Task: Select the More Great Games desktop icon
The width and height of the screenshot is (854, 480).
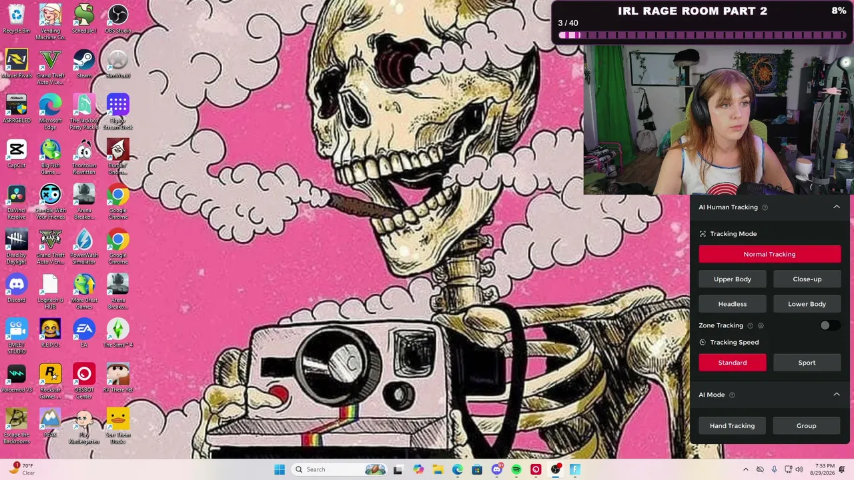Action: point(84,291)
